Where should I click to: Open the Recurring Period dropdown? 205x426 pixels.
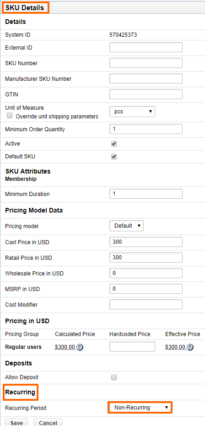tap(140, 408)
